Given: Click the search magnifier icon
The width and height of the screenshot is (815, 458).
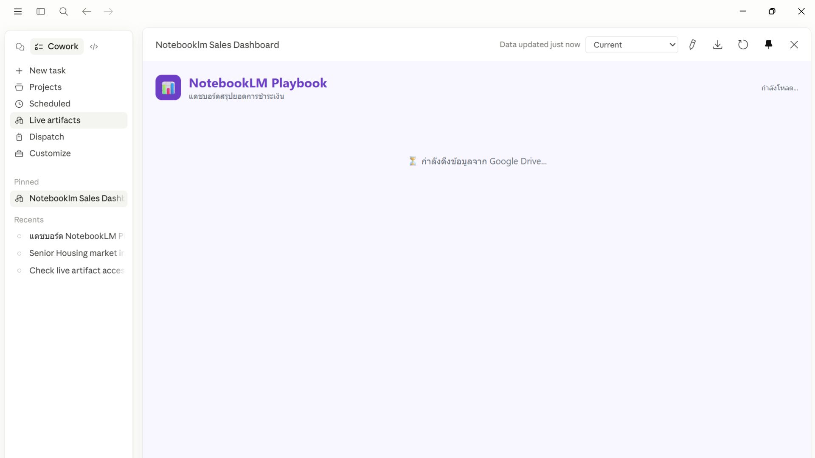Looking at the screenshot, I should pos(64,11).
